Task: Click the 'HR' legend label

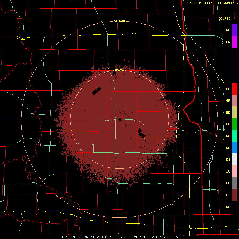Action: pyautogui.click(x=228, y=124)
